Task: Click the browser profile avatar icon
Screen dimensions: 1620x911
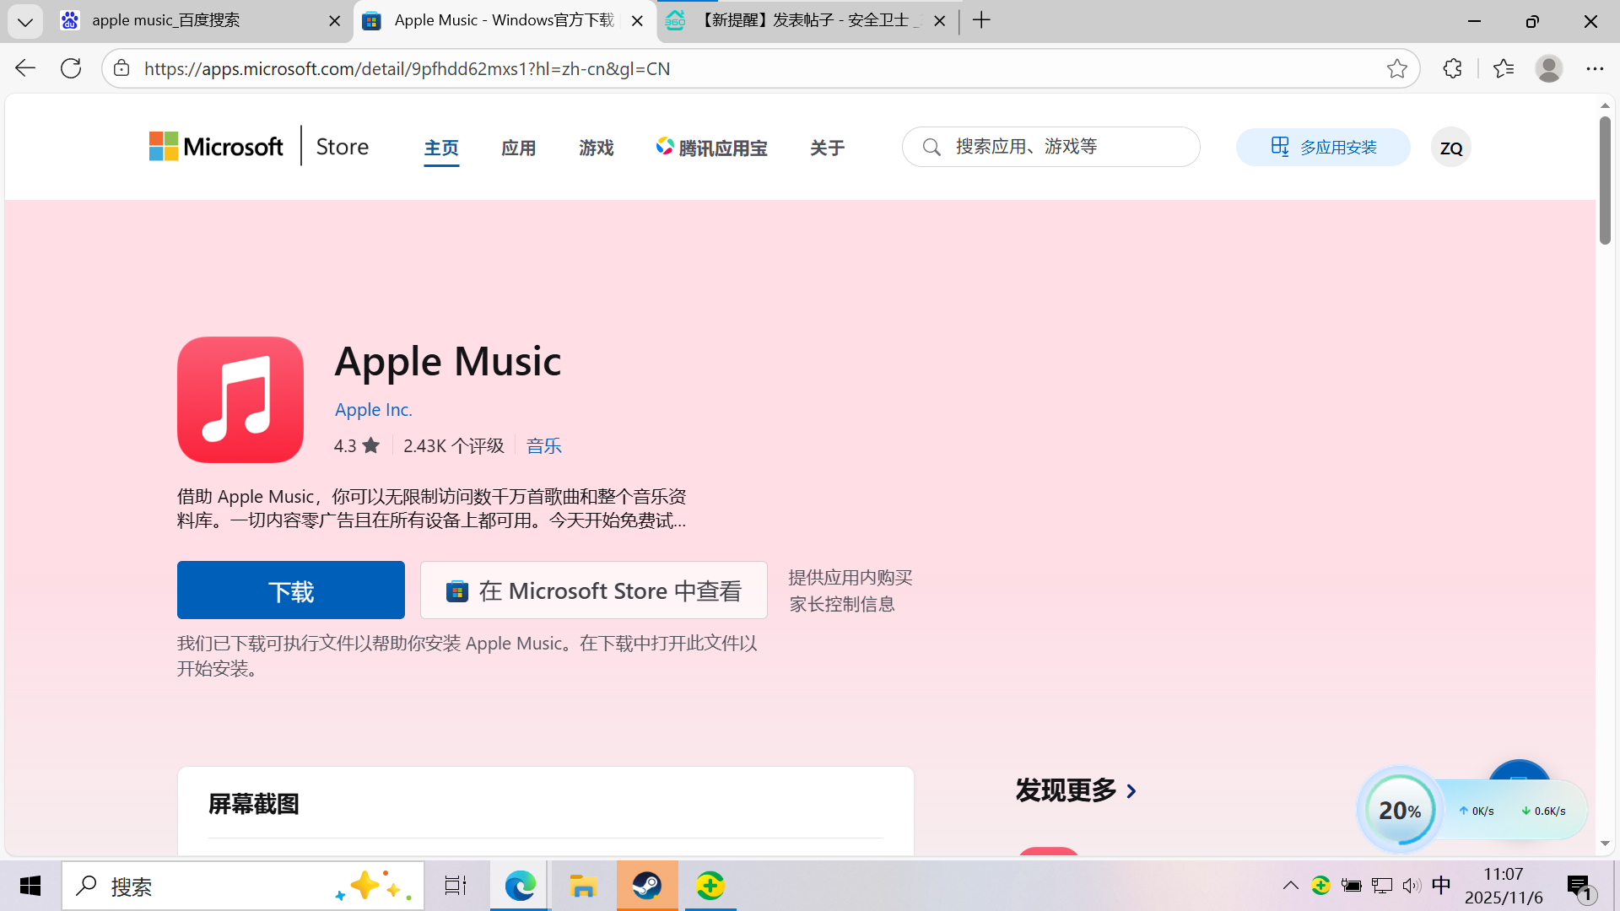Action: coord(1548,68)
